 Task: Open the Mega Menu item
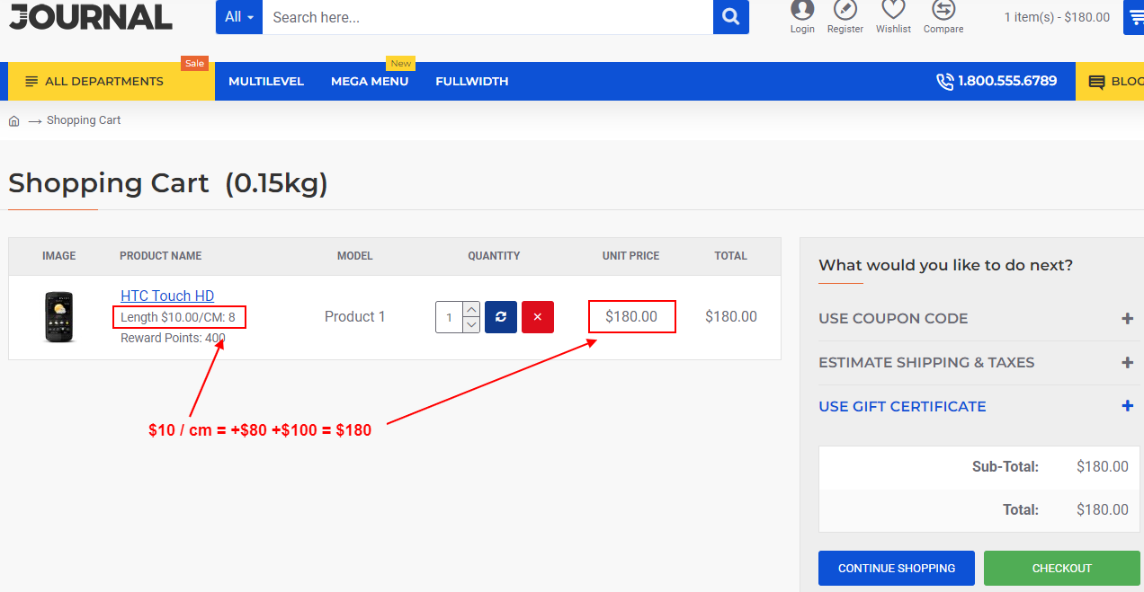click(x=370, y=82)
